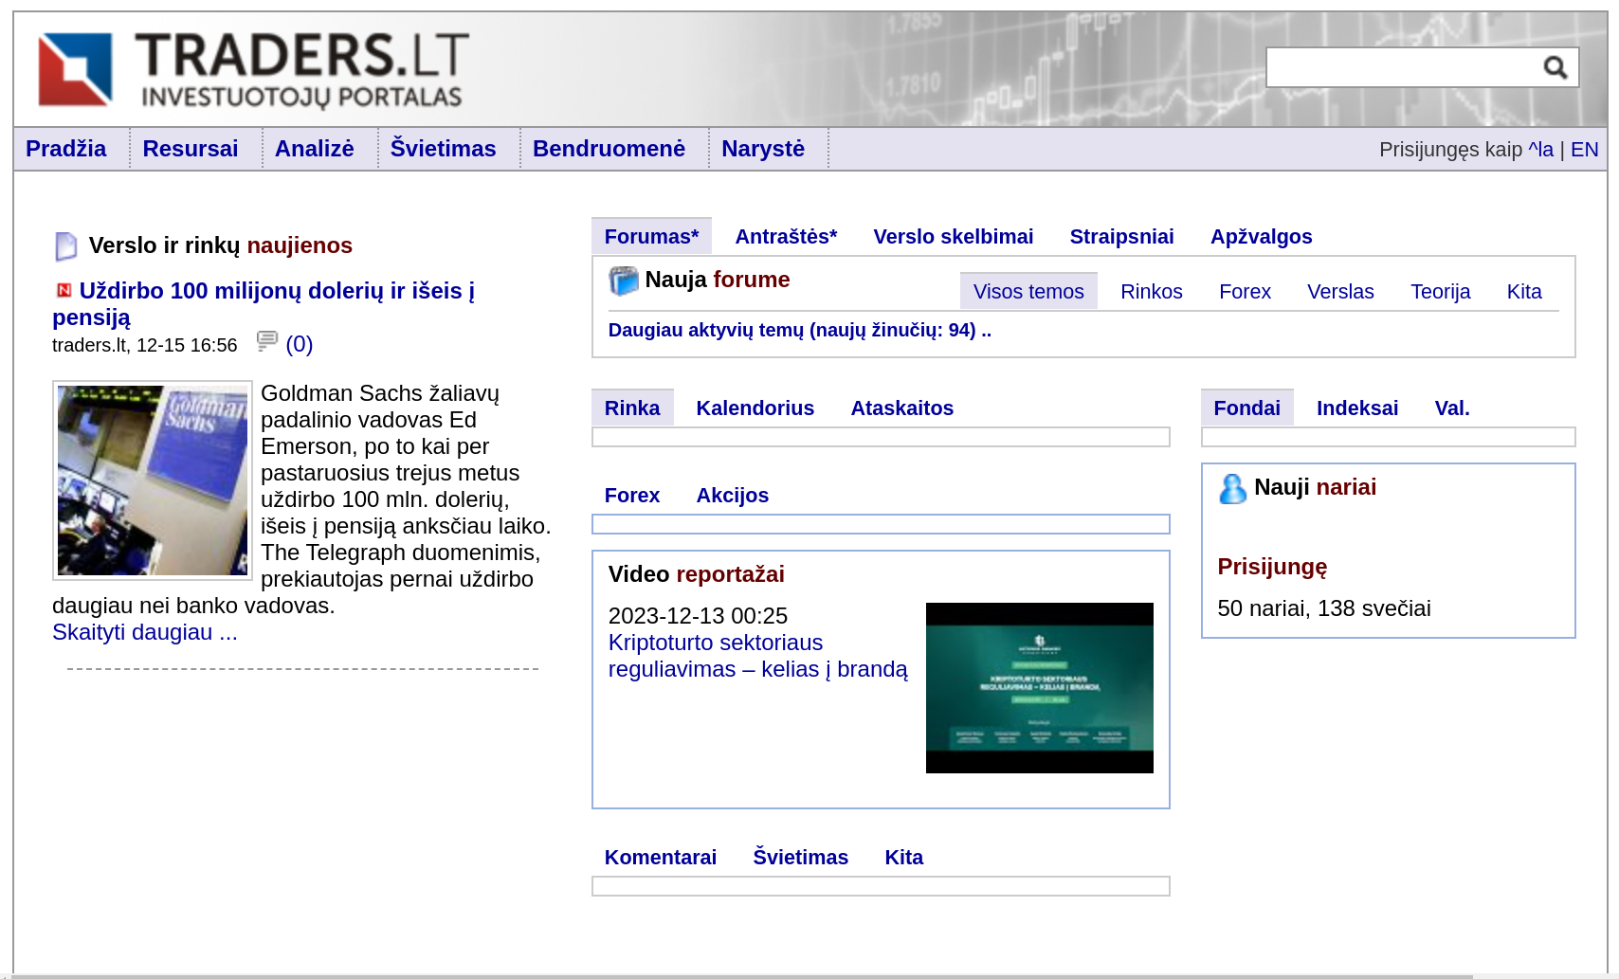Select the Forex forum topic filter
This screenshot has height=979, width=1619.
(1244, 292)
